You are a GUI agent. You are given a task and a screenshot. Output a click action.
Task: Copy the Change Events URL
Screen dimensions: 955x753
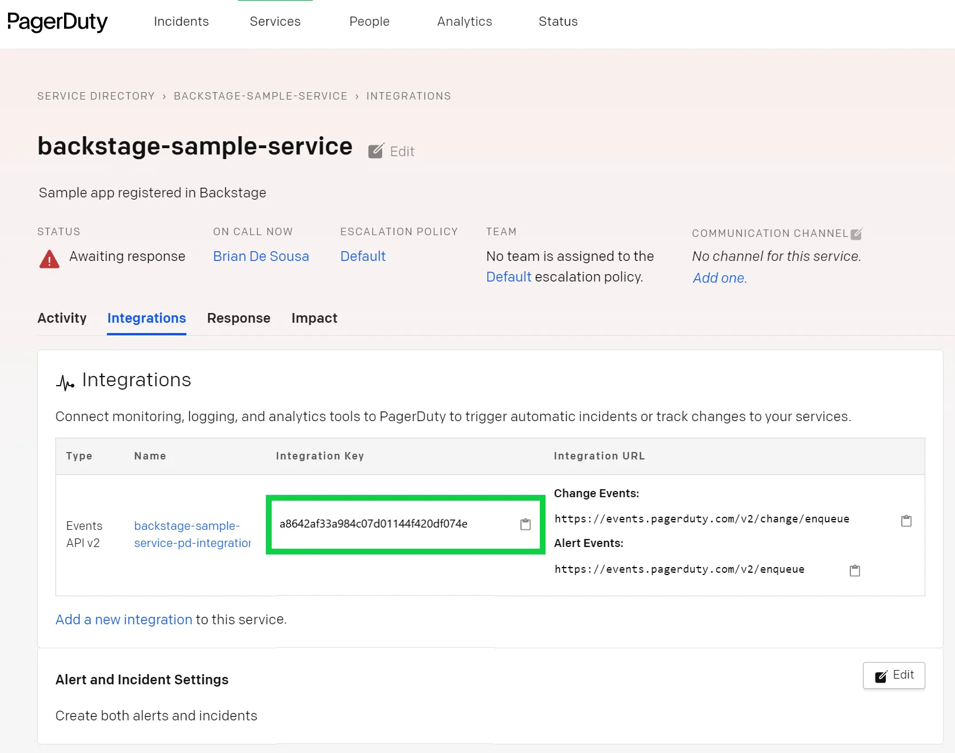click(906, 521)
